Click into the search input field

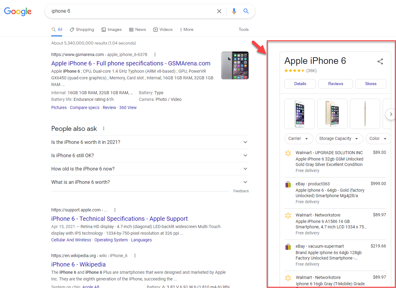(x=130, y=11)
